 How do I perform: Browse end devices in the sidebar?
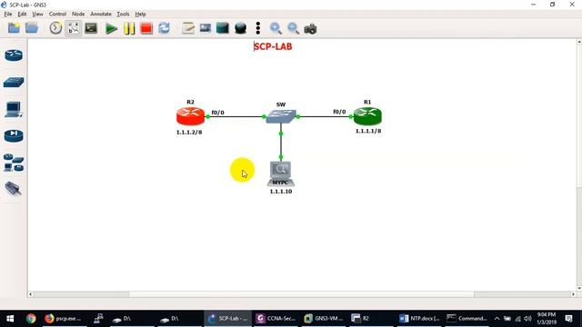point(14,109)
